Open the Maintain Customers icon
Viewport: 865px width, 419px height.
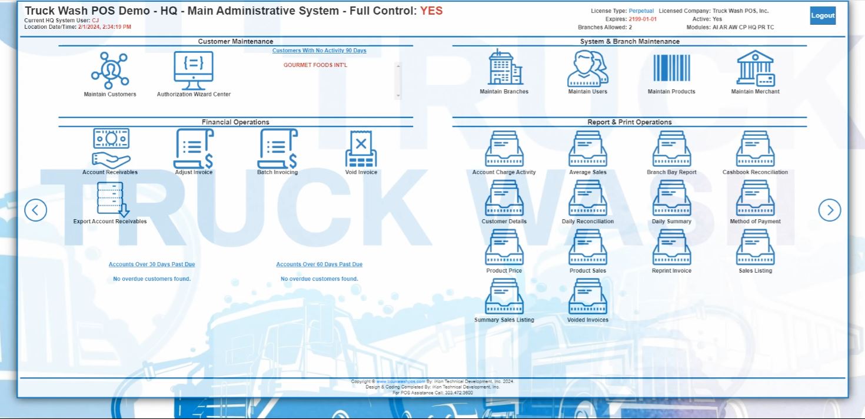[110, 71]
